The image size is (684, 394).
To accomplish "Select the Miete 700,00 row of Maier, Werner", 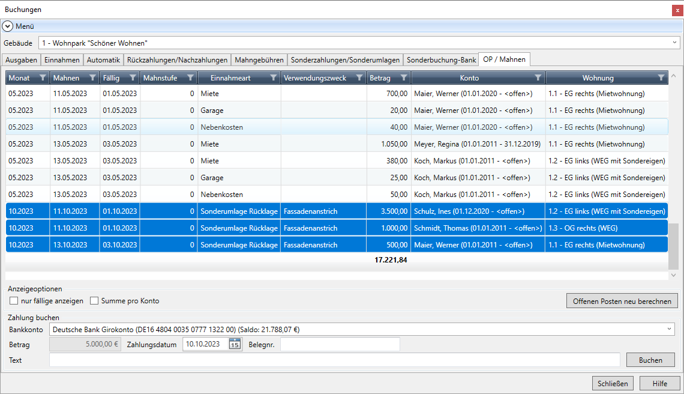I will click(337, 94).
